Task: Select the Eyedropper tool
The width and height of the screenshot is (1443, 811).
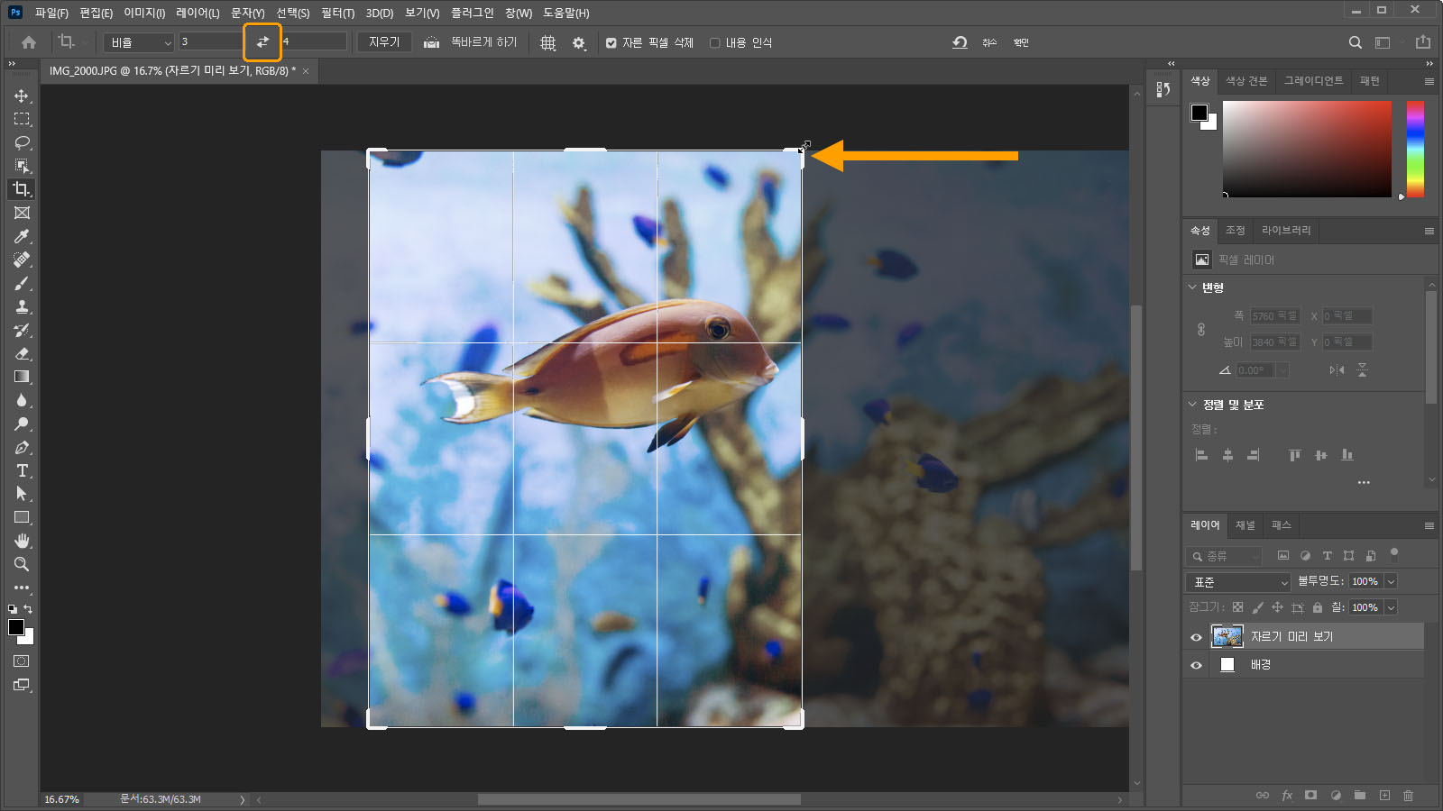Action: [22, 236]
